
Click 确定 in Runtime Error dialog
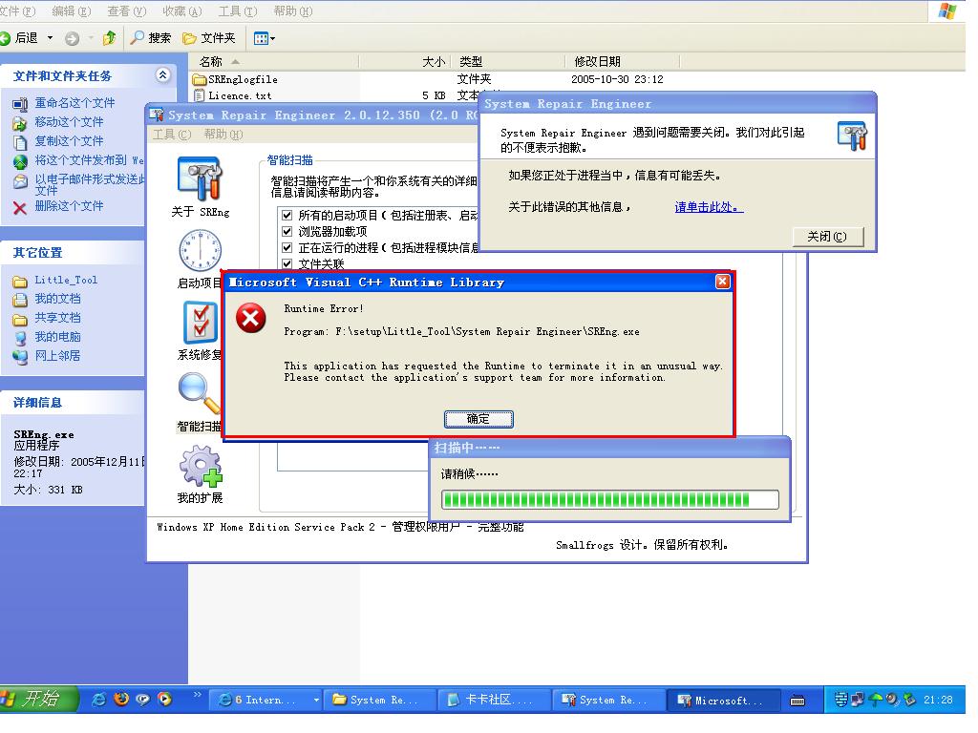click(x=478, y=420)
